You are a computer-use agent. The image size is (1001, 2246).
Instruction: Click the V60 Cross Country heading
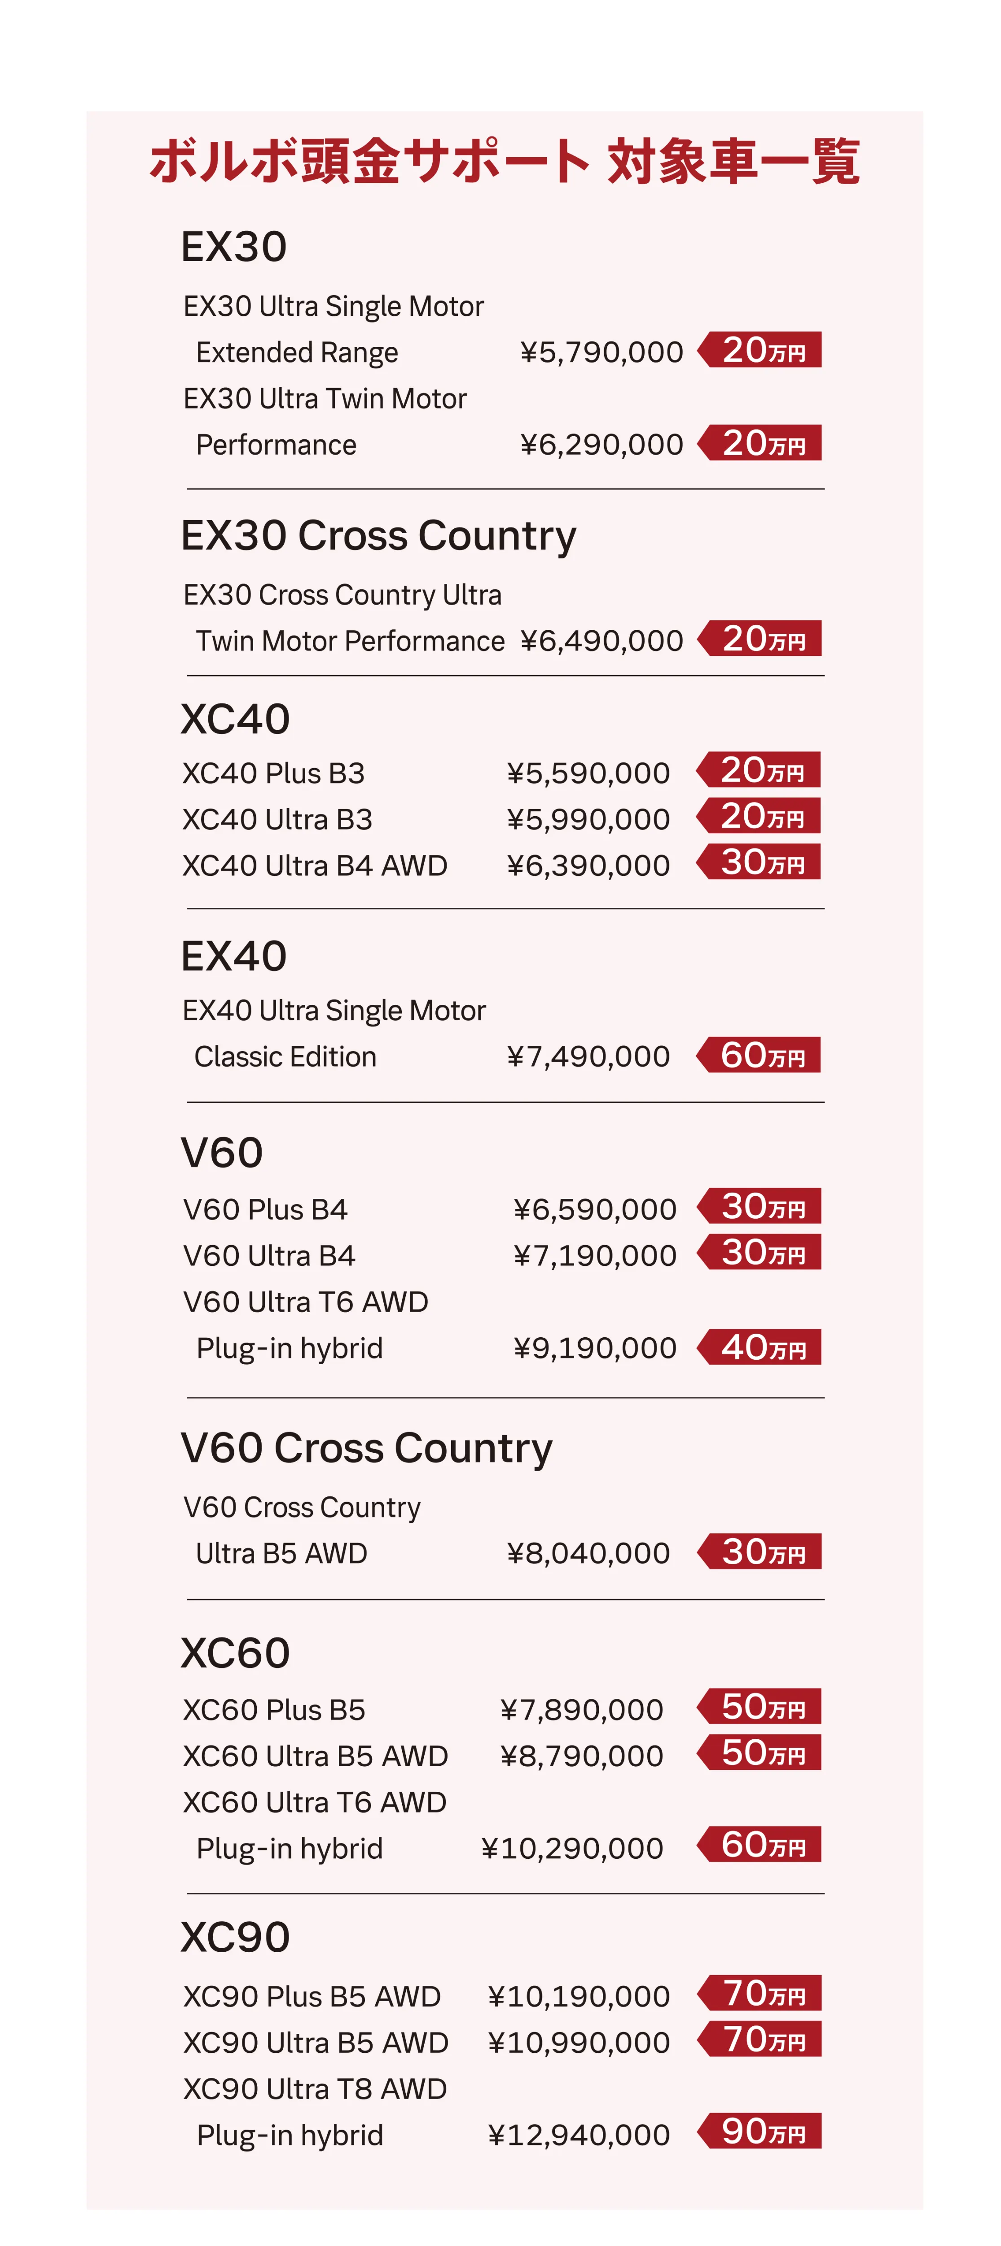click(367, 1448)
